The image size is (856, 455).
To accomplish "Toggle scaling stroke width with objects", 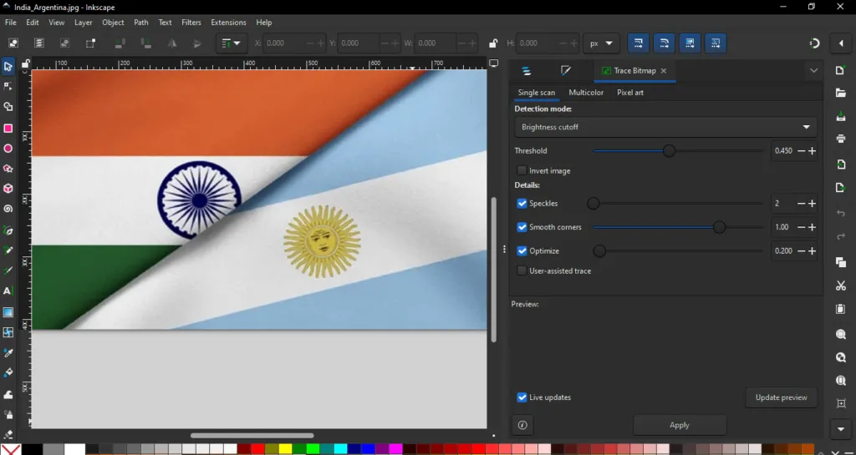I will tap(638, 43).
